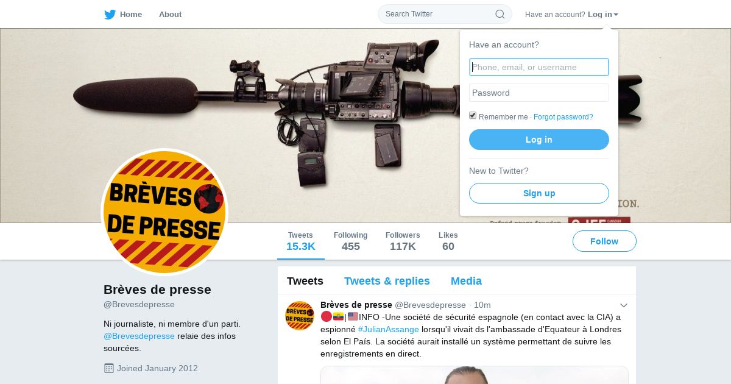Click the blue Log in button

pos(539,140)
